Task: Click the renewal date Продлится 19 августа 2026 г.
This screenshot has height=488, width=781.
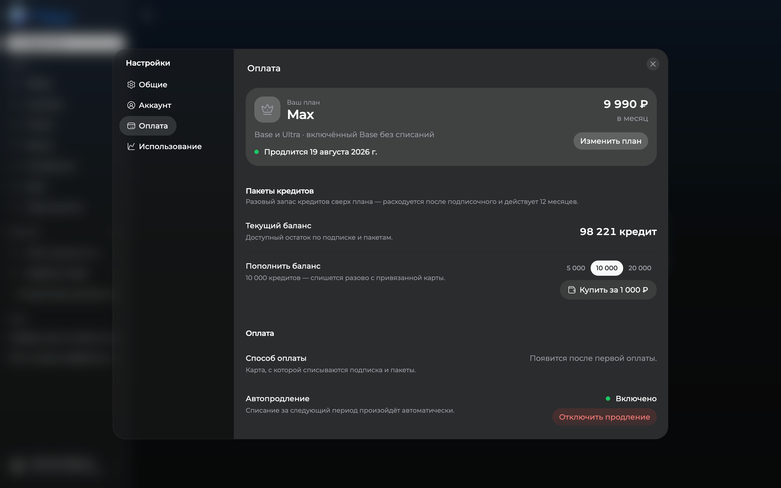Action: tap(321, 152)
